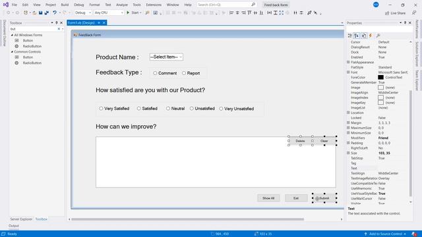Click the Align Middles layout icon
The image size is (422, 237).
click(255, 13)
